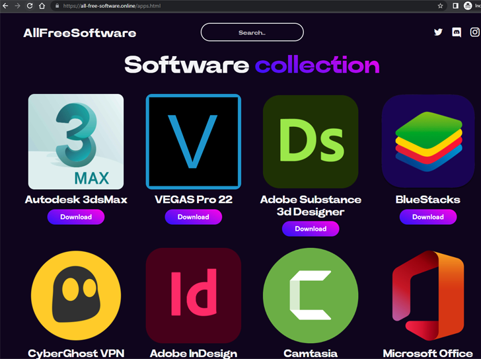Open the VEGAS Pro 22 icon
Screen dimensions: 481x359
tap(194, 141)
